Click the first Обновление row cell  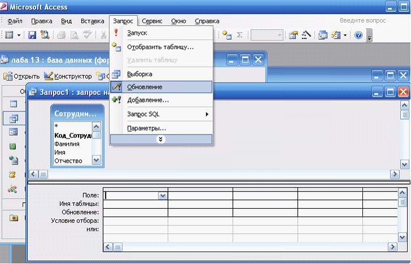135,213
